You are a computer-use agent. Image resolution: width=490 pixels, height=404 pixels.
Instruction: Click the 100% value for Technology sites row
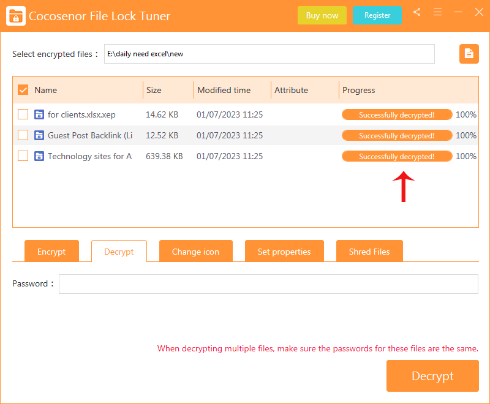pyautogui.click(x=466, y=156)
